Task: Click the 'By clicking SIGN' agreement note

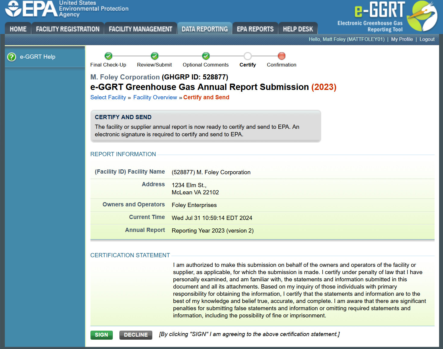Action: tap(249, 334)
